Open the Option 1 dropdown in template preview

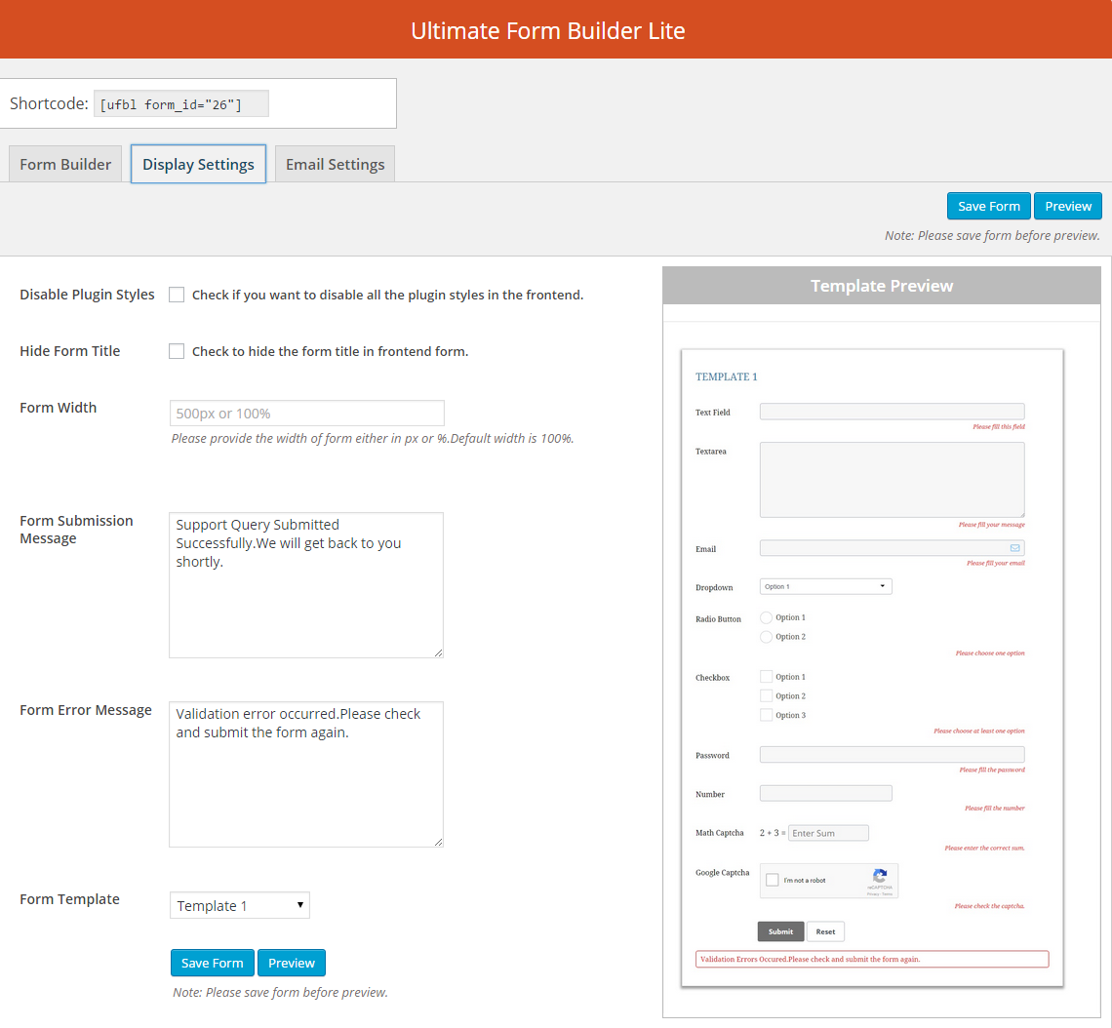[825, 586]
